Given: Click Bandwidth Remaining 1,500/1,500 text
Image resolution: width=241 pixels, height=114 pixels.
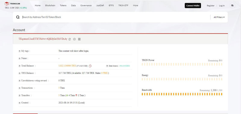Looking at the screenshot, I should (211, 90).
